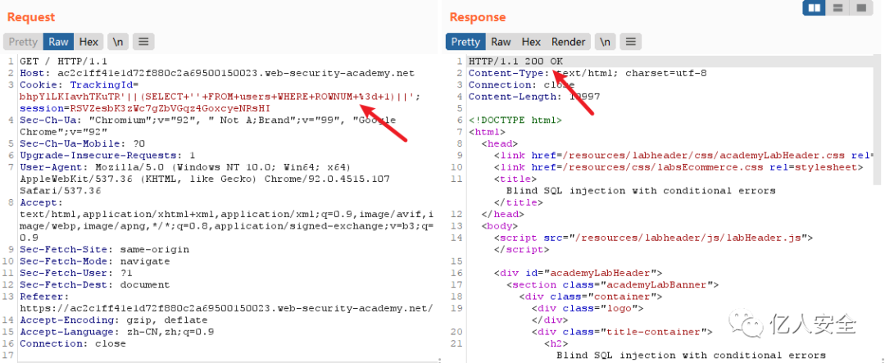Toggle \n display in Response panel
885x363 pixels.
(x=605, y=42)
